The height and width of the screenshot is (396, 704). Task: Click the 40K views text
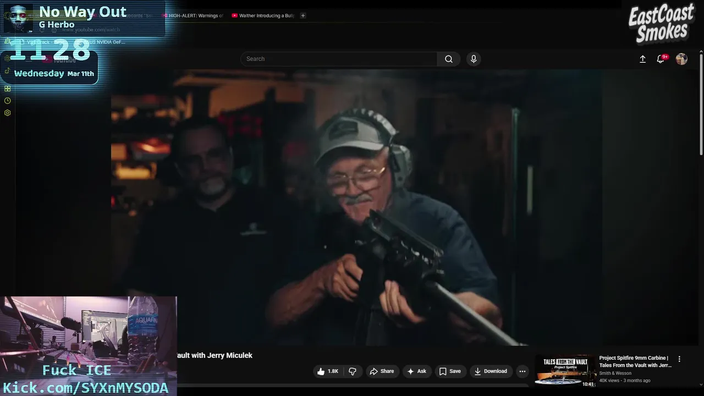pyautogui.click(x=609, y=381)
